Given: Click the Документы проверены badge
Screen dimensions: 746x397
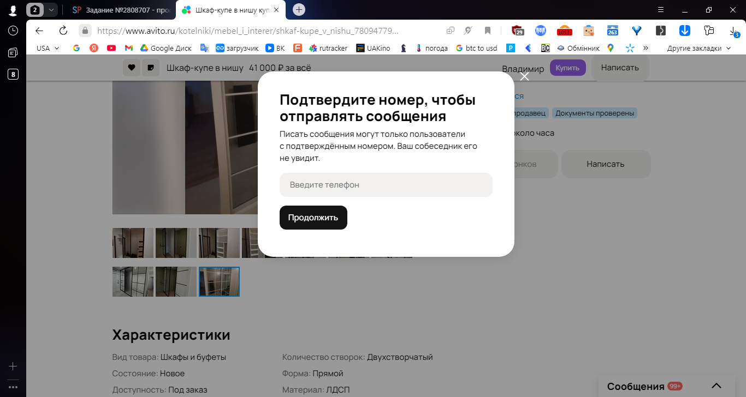Looking at the screenshot, I should point(595,113).
